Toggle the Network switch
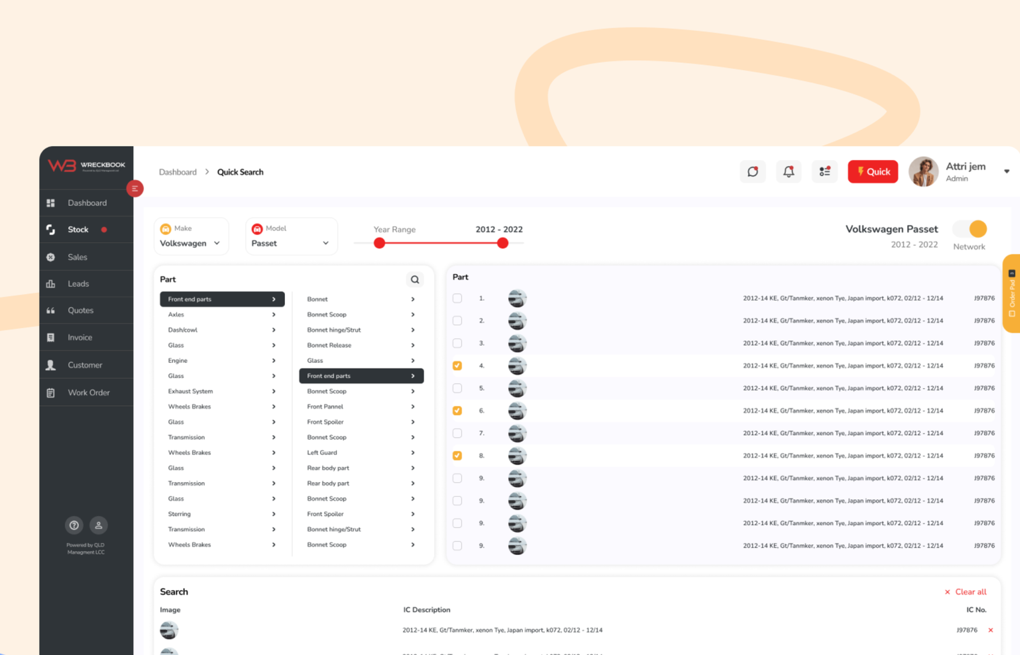Image resolution: width=1020 pixels, height=655 pixels. point(969,229)
